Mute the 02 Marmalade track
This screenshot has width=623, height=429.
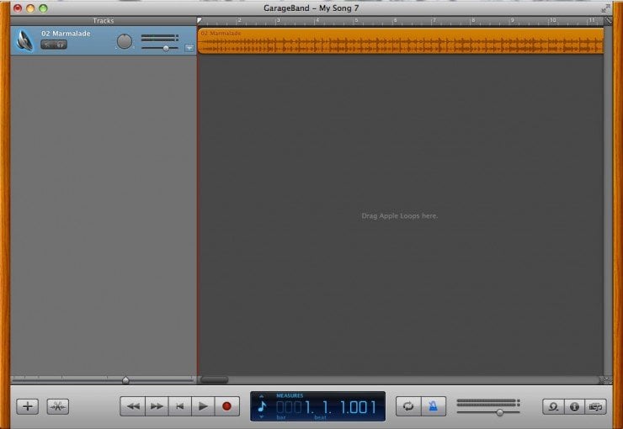tap(47, 45)
